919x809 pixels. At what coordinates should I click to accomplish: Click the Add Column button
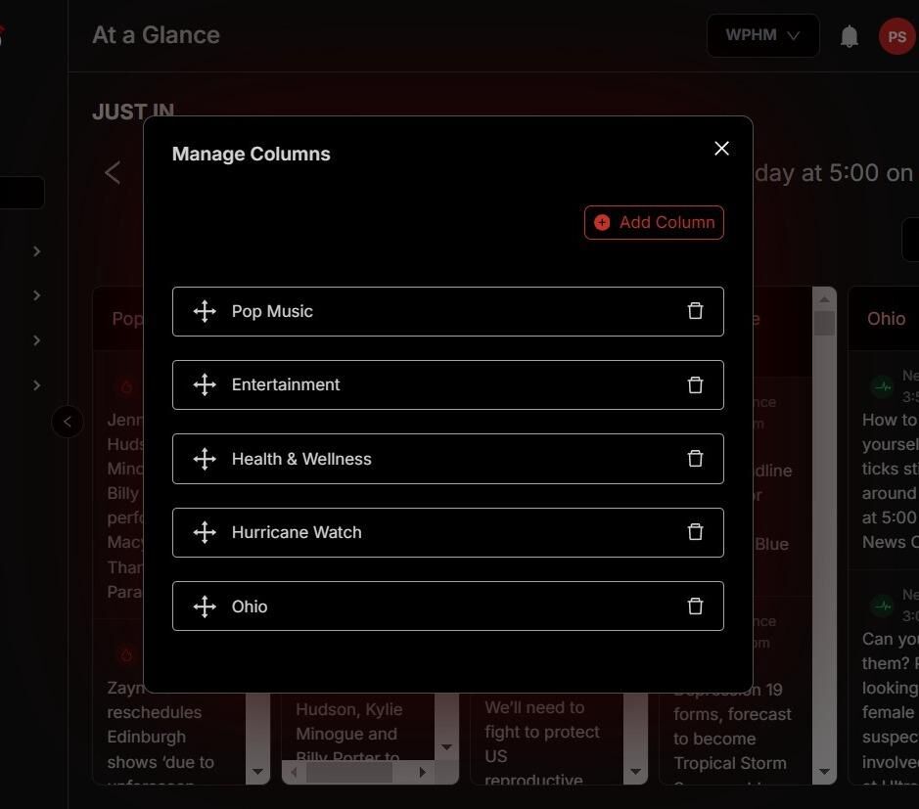click(x=654, y=223)
